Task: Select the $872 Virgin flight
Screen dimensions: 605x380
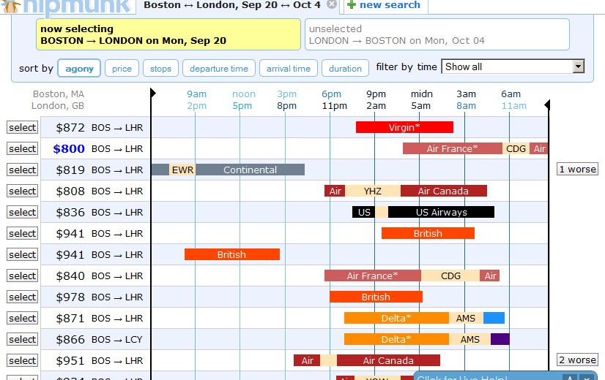Action: pos(22,128)
